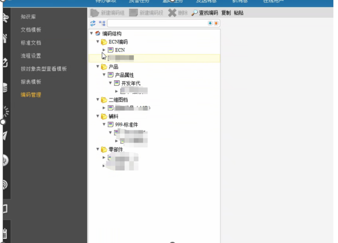Click the 删除 delete button with X icon

178,13
